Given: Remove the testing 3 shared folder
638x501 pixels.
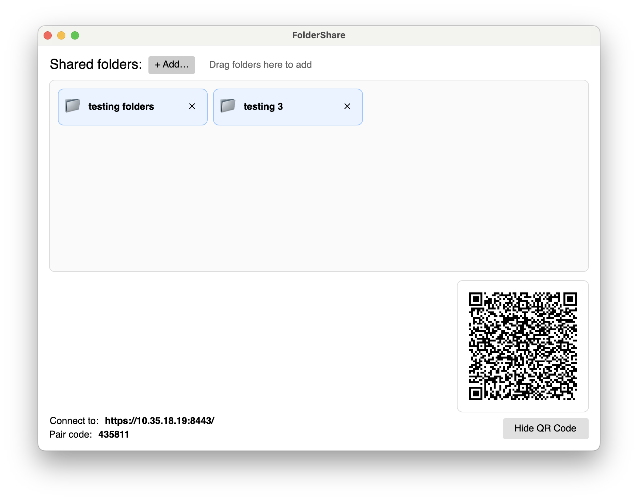Looking at the screenshot, I should point(347,106).
